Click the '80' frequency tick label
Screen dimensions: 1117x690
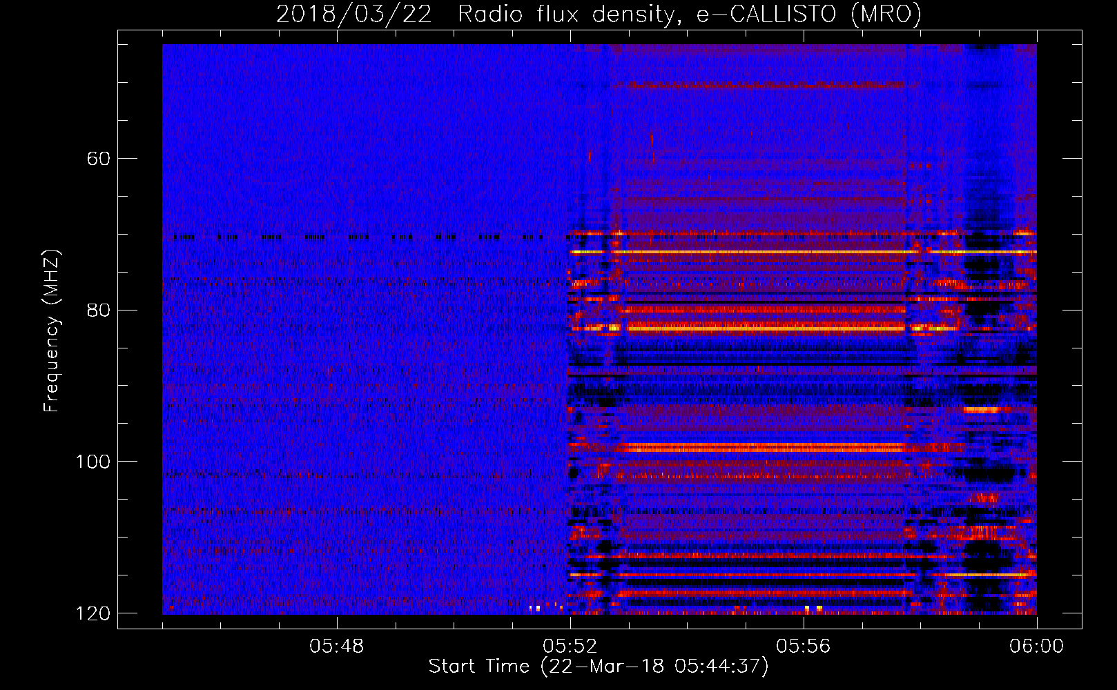pyautogui.click(x=99, y=310)
